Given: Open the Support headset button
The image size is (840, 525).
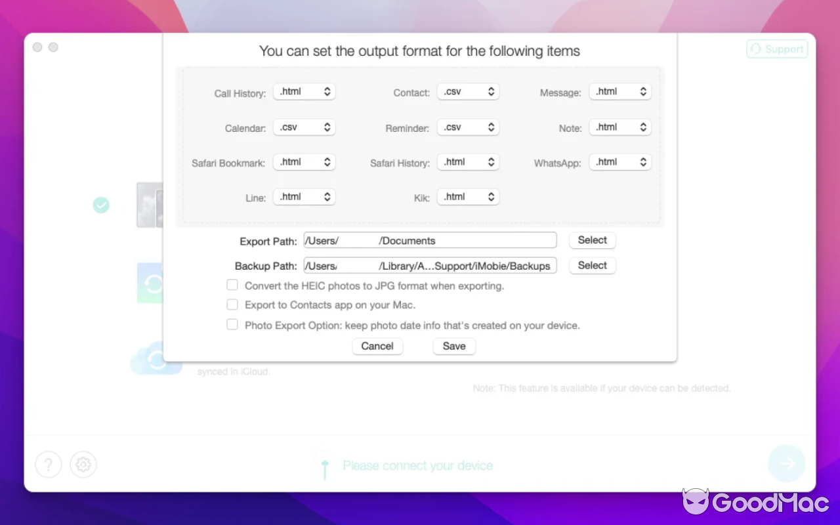Looking at the screenshot, I should point(777,49).
